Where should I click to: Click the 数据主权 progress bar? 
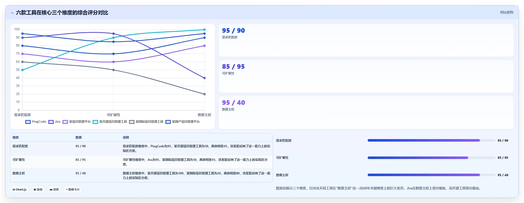(x=431, y=175)
